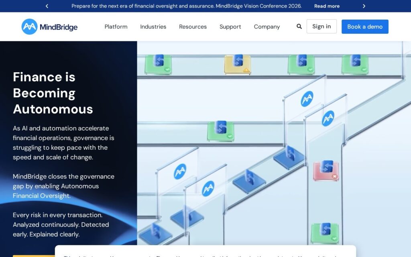Screen dimensions: 411x257
Task: Select the paragraph starting 'As AI and automation accelerate'
Action: click(64, 143)
